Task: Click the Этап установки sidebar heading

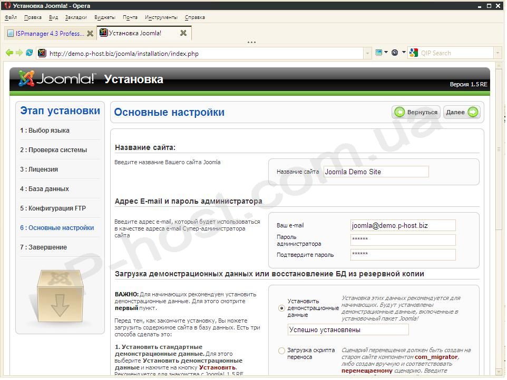Action: pyautogui.click(x=60, y=111)
